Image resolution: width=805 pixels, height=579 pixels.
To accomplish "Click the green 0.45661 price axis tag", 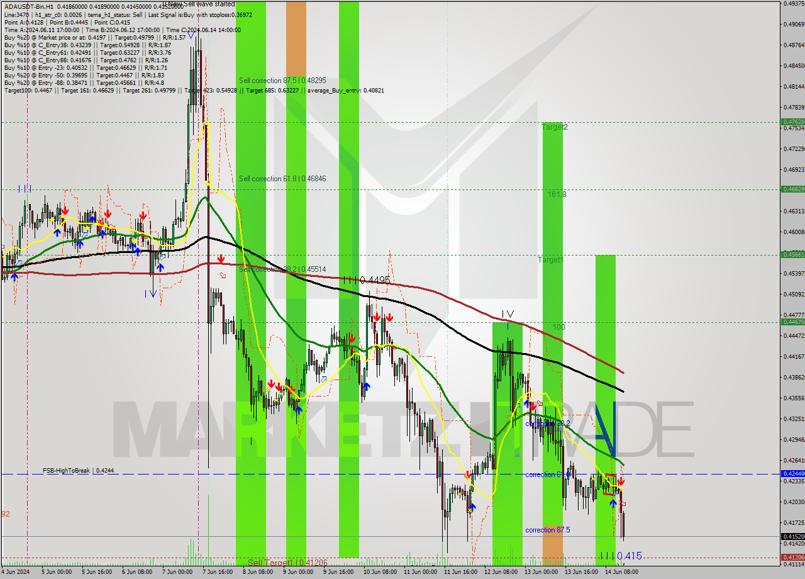I will [792, 254].
